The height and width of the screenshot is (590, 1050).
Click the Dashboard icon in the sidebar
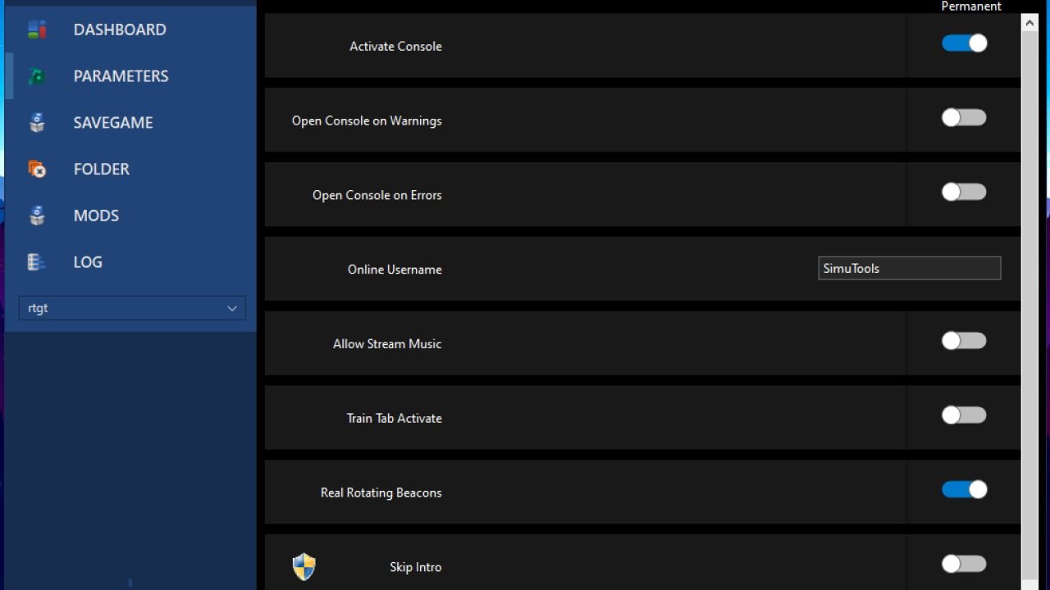point(37,29)
